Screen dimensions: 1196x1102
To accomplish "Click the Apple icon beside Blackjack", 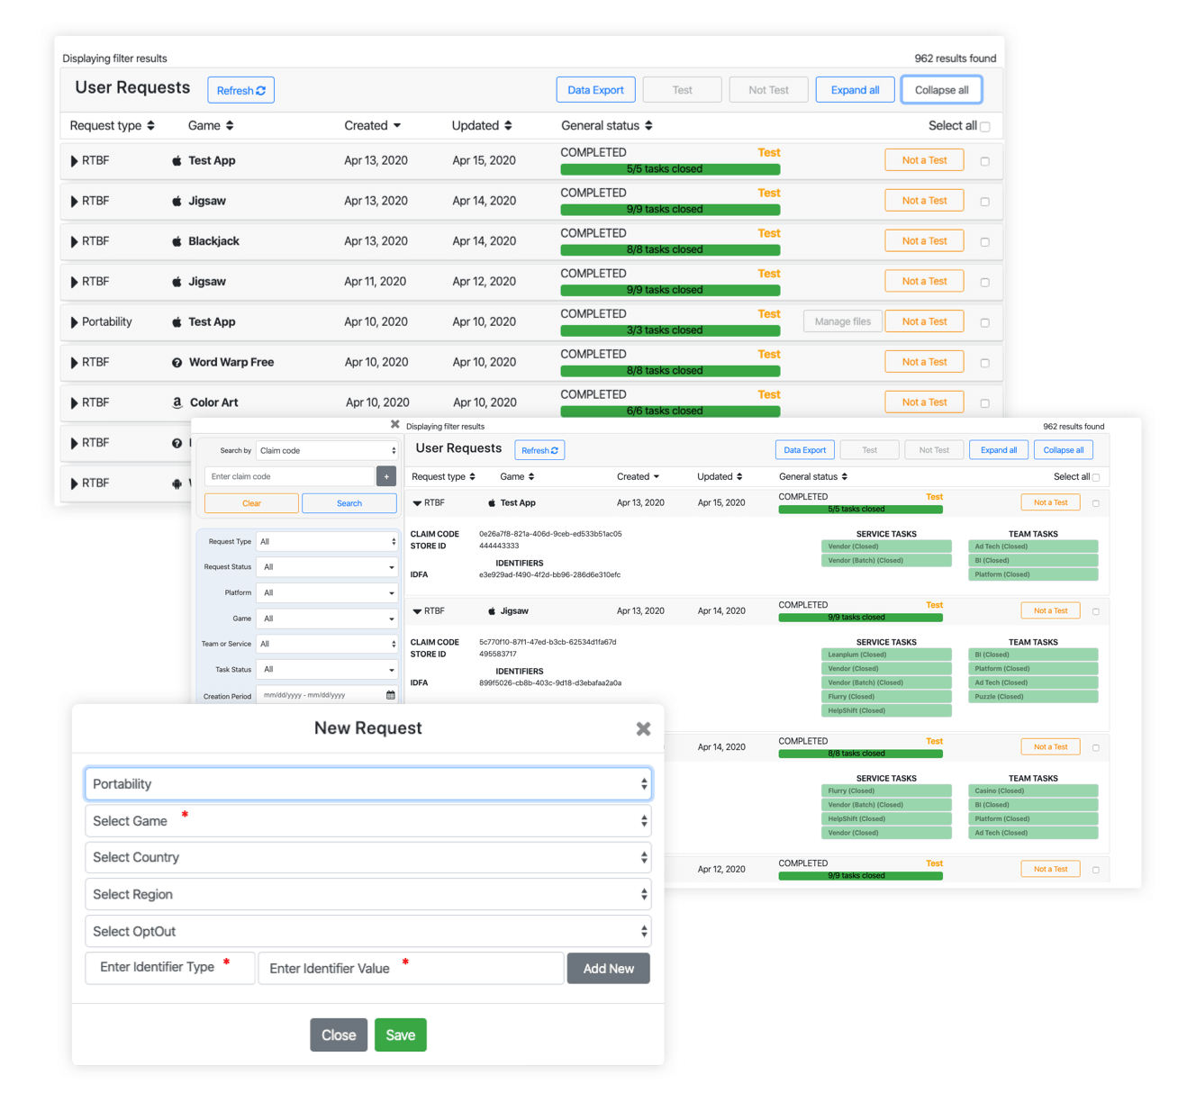I will point(177,241).
